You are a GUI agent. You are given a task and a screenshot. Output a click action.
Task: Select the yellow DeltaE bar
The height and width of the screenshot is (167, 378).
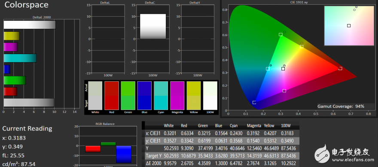click(12, 36)
